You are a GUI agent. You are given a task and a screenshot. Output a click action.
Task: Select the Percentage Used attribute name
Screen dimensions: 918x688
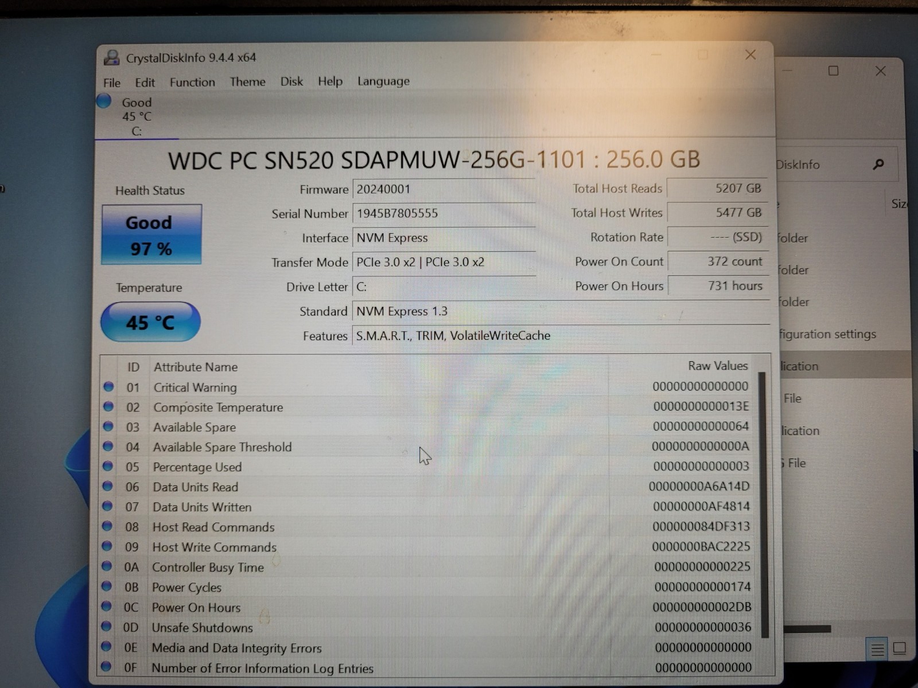click(197, 467)
